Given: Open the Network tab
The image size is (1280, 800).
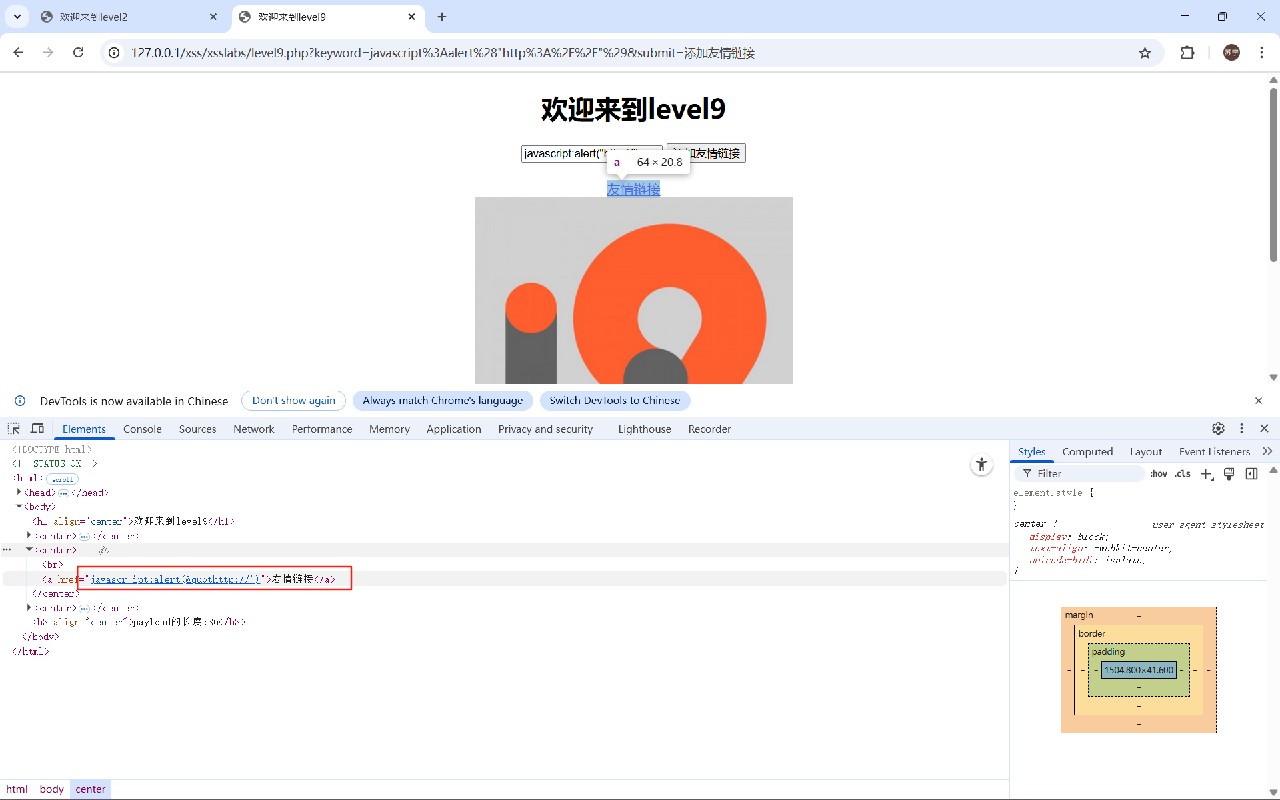Looking at the screenshot, I should 253,429.
